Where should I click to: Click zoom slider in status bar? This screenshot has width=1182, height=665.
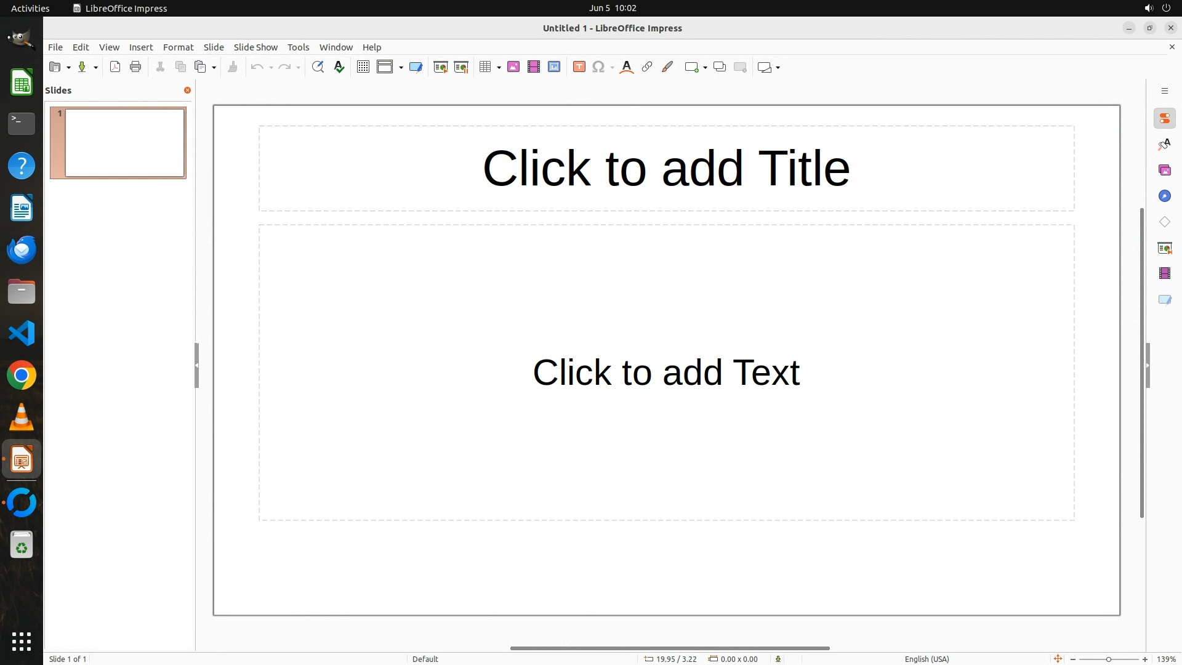point(1108,659)
